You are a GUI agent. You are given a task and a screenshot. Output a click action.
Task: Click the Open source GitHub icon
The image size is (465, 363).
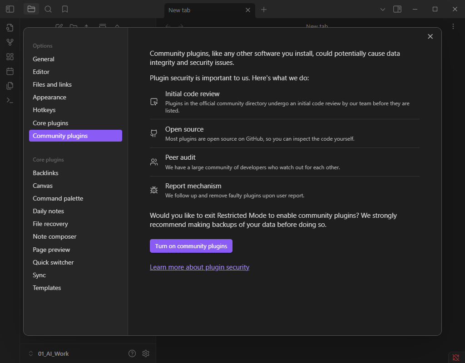154,133
